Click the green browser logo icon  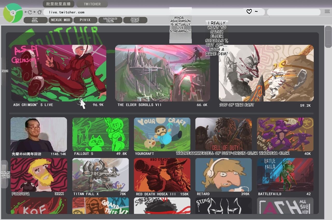(13, 13)
